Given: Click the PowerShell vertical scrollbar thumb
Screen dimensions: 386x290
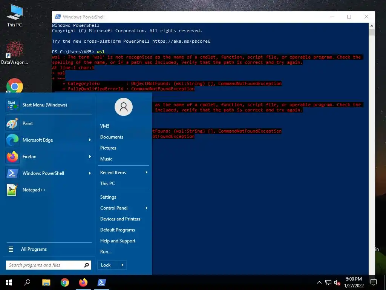Looking at the screenshot, I should (372, 32).
